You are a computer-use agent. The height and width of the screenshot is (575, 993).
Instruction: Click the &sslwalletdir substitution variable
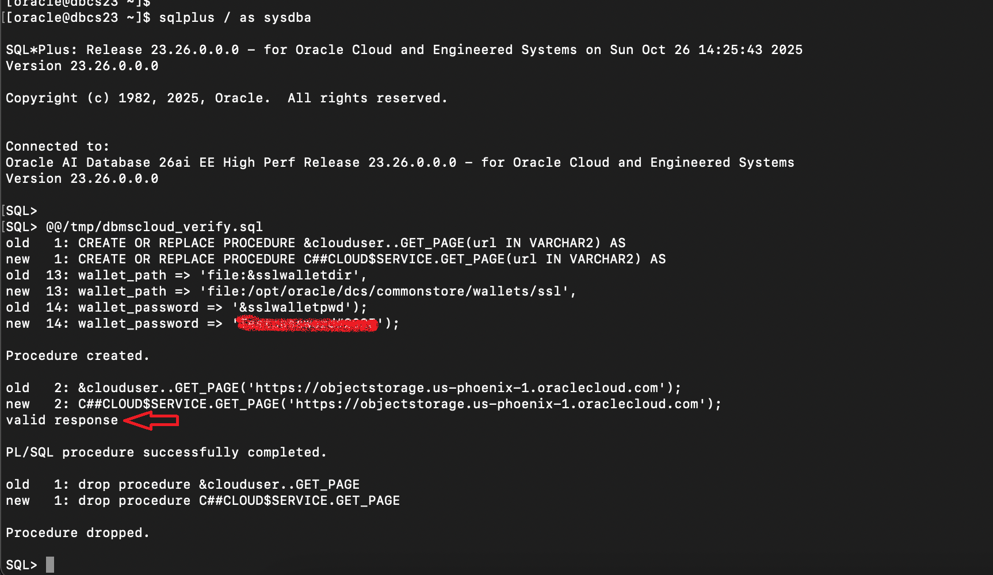click(x=299, y=275)
